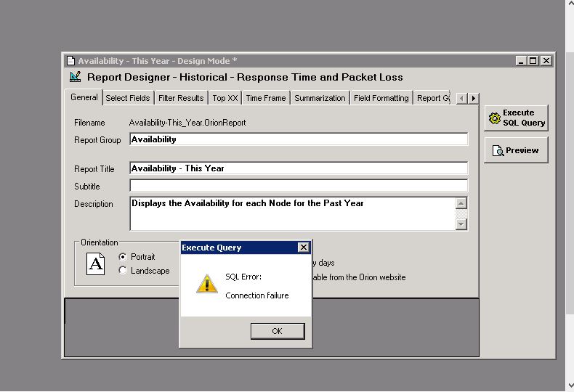Screen dimensions: 574x392
Task: Click the Report Designer pencil icon
Action: pyautogui.click(x=76, y=77)
